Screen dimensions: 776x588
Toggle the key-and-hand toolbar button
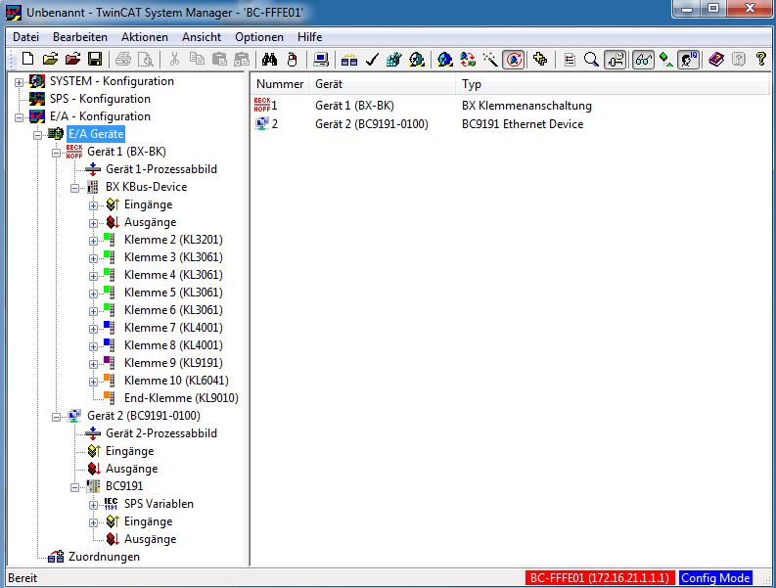point(616,60)
